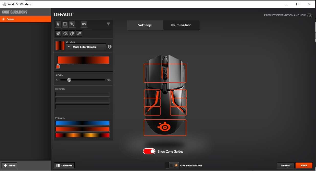Screen dimensions: 316x171
Task: Open the Multi Color Breathe effects dropdown
Action: (x=86, y=47)
